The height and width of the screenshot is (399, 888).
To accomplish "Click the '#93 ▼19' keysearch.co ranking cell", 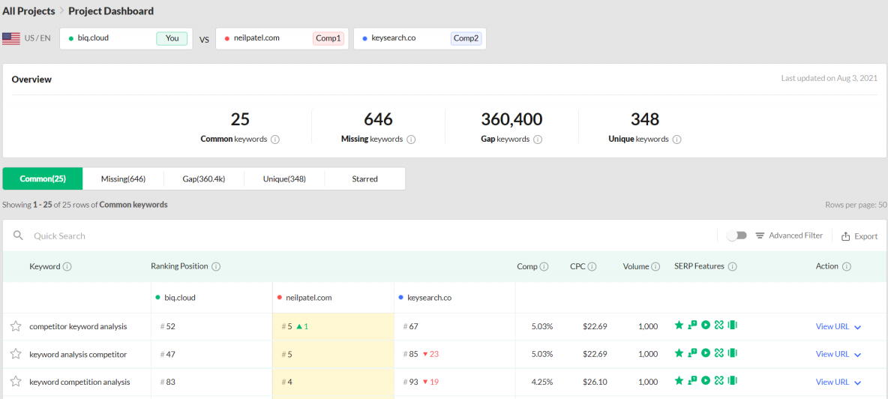I will coord(454,382).
